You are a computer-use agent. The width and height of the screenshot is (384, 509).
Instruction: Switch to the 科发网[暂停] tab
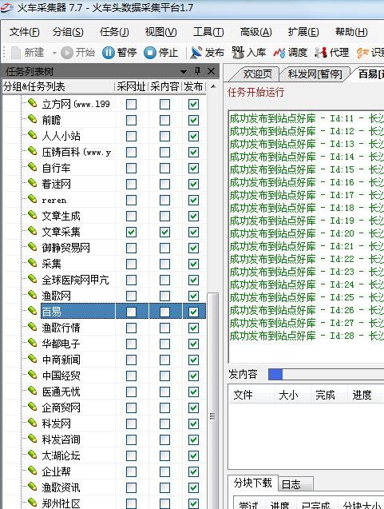click(315, 74)
